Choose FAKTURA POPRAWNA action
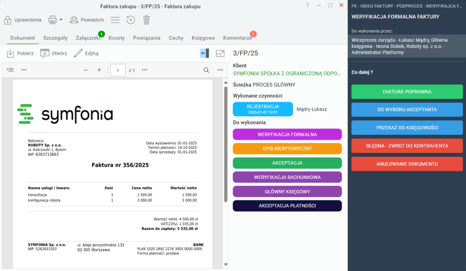466x271 pixels. [407, 92]
